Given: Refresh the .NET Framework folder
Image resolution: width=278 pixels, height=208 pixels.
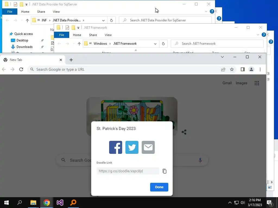Looking at the screenshot, I should pos(163,44).
